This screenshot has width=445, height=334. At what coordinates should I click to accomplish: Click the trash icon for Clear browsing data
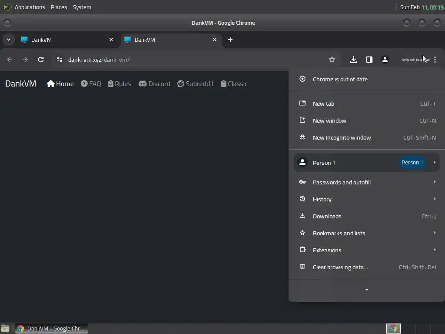click(302, 267)
